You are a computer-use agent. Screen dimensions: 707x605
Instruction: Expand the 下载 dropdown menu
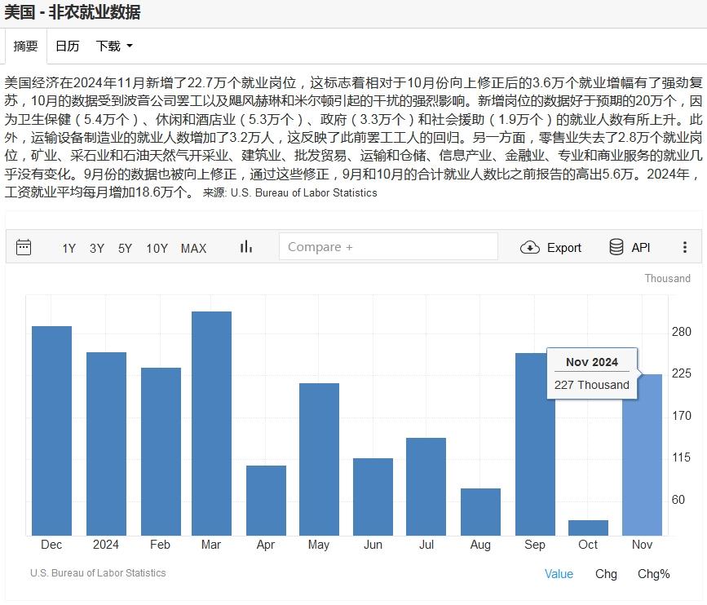pos(114,46)
